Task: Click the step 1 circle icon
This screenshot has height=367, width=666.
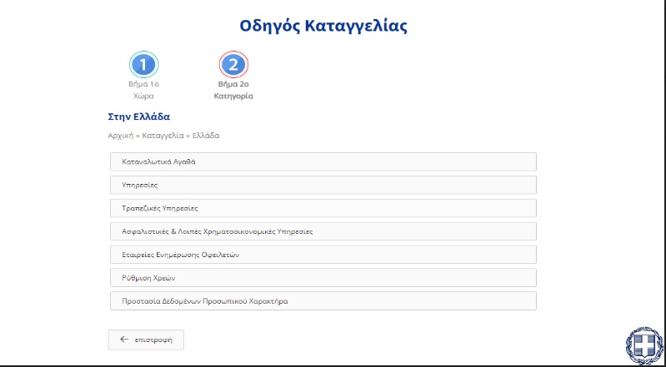Action: tap(143, 64)
